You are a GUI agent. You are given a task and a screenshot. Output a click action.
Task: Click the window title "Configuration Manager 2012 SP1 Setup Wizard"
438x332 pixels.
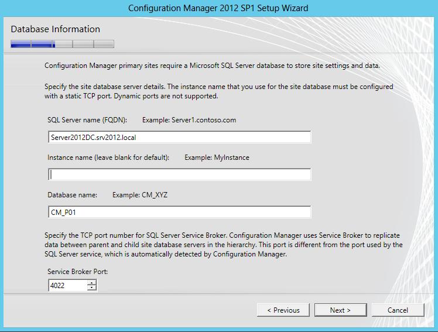tap(218, 8)
